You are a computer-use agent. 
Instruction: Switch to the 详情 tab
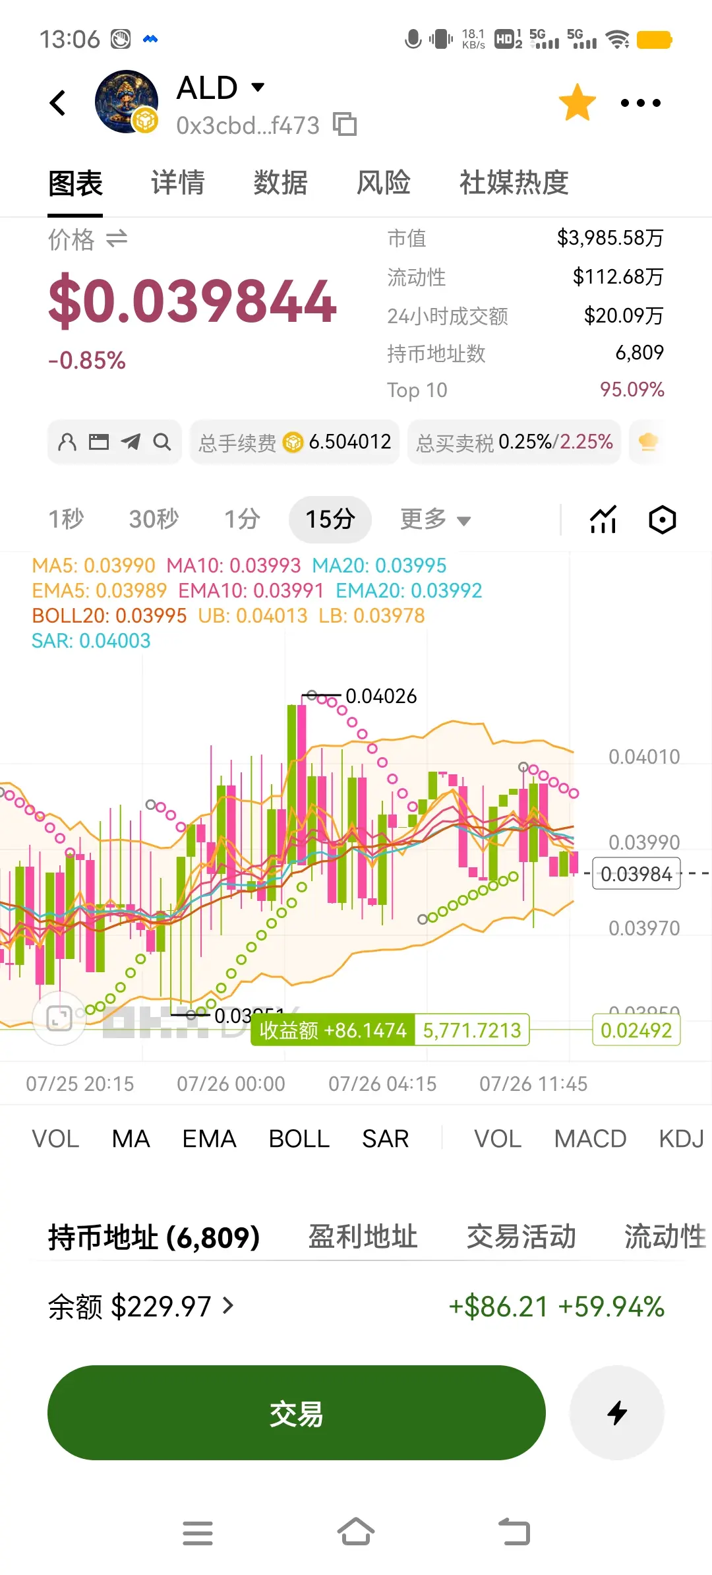178,183
